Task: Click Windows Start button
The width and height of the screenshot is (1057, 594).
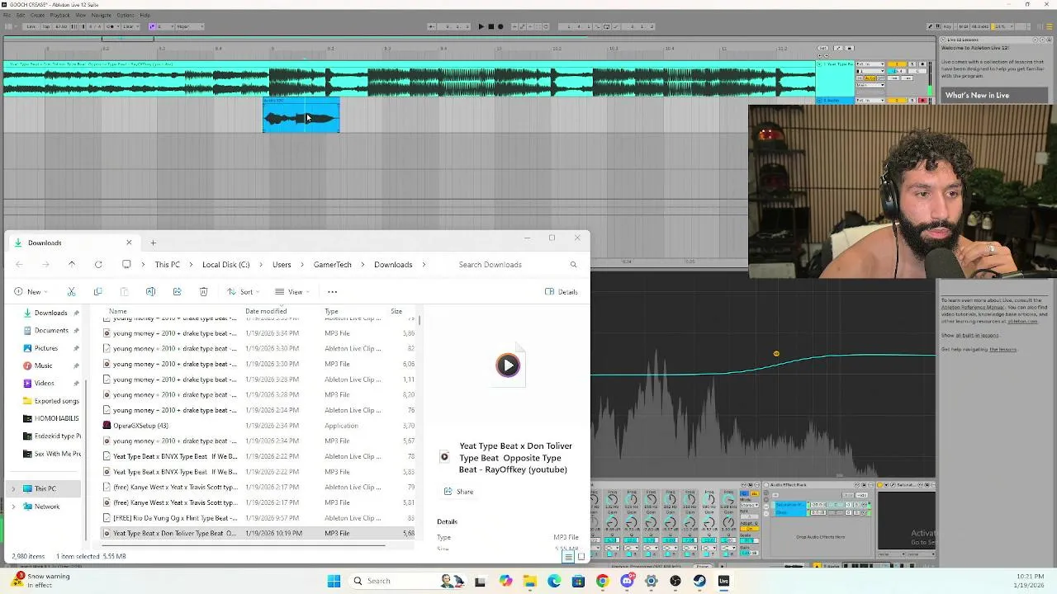Action: (334, 581)
